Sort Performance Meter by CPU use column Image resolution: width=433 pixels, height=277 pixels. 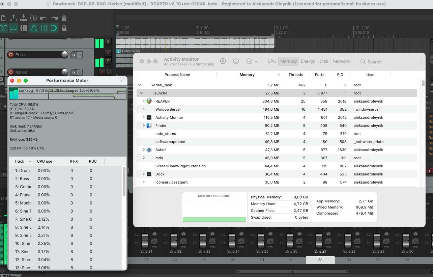[51, 161]
